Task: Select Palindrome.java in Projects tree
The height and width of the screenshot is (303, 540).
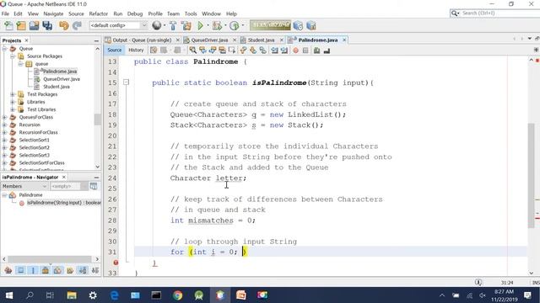Action: coord(60,72)
